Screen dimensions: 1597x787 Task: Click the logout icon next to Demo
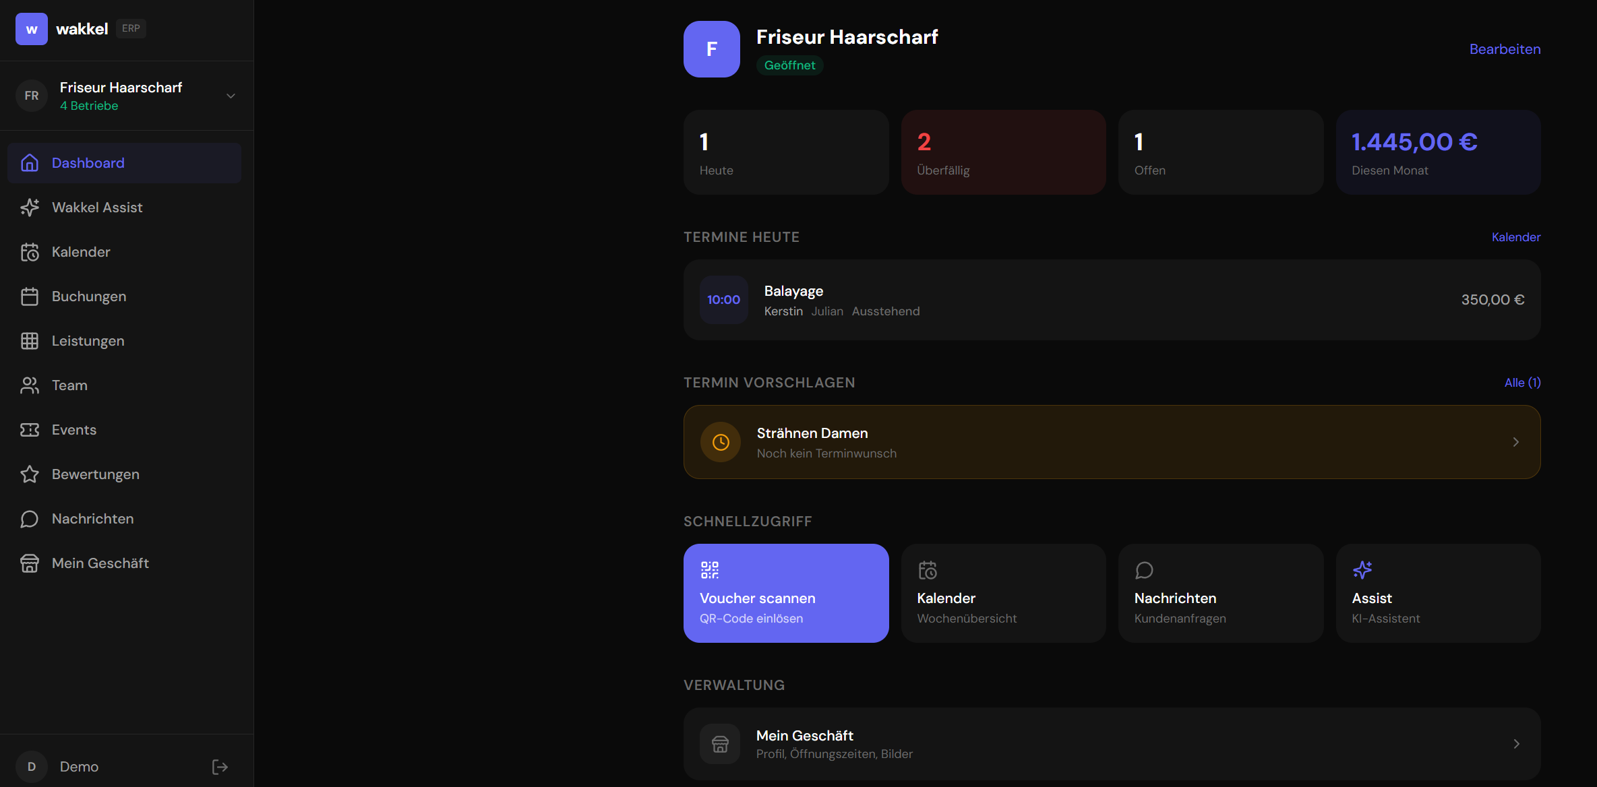(x=218, y=767)
